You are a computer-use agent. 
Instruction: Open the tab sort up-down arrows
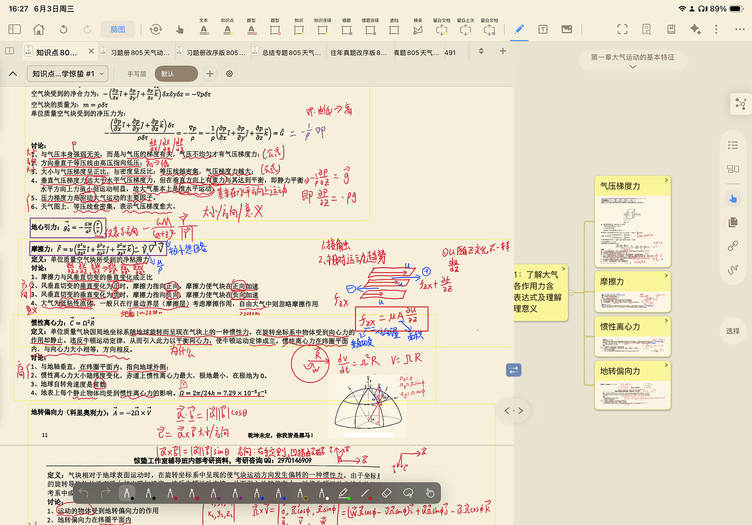(481, 51)
